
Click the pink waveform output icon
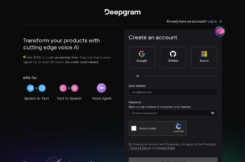coord(75,88)
